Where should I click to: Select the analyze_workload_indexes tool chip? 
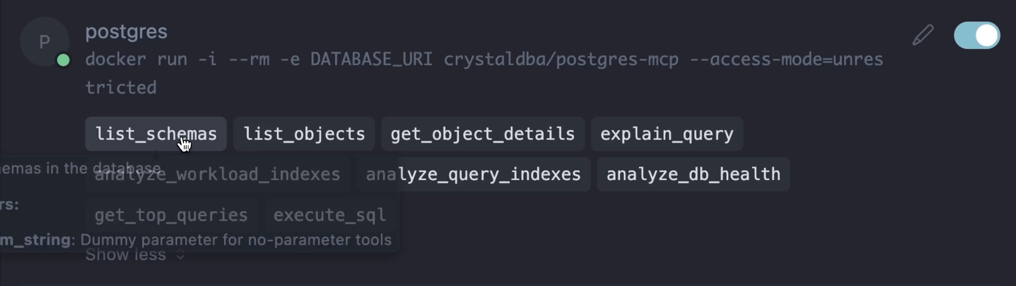[217, 175]
